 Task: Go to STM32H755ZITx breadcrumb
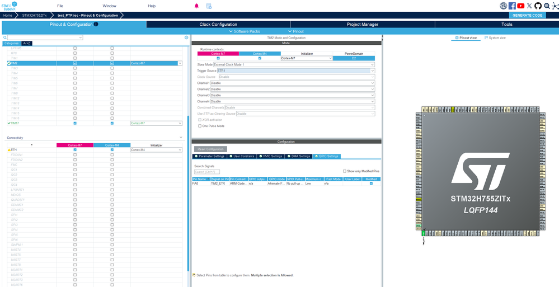click(34, 15)
